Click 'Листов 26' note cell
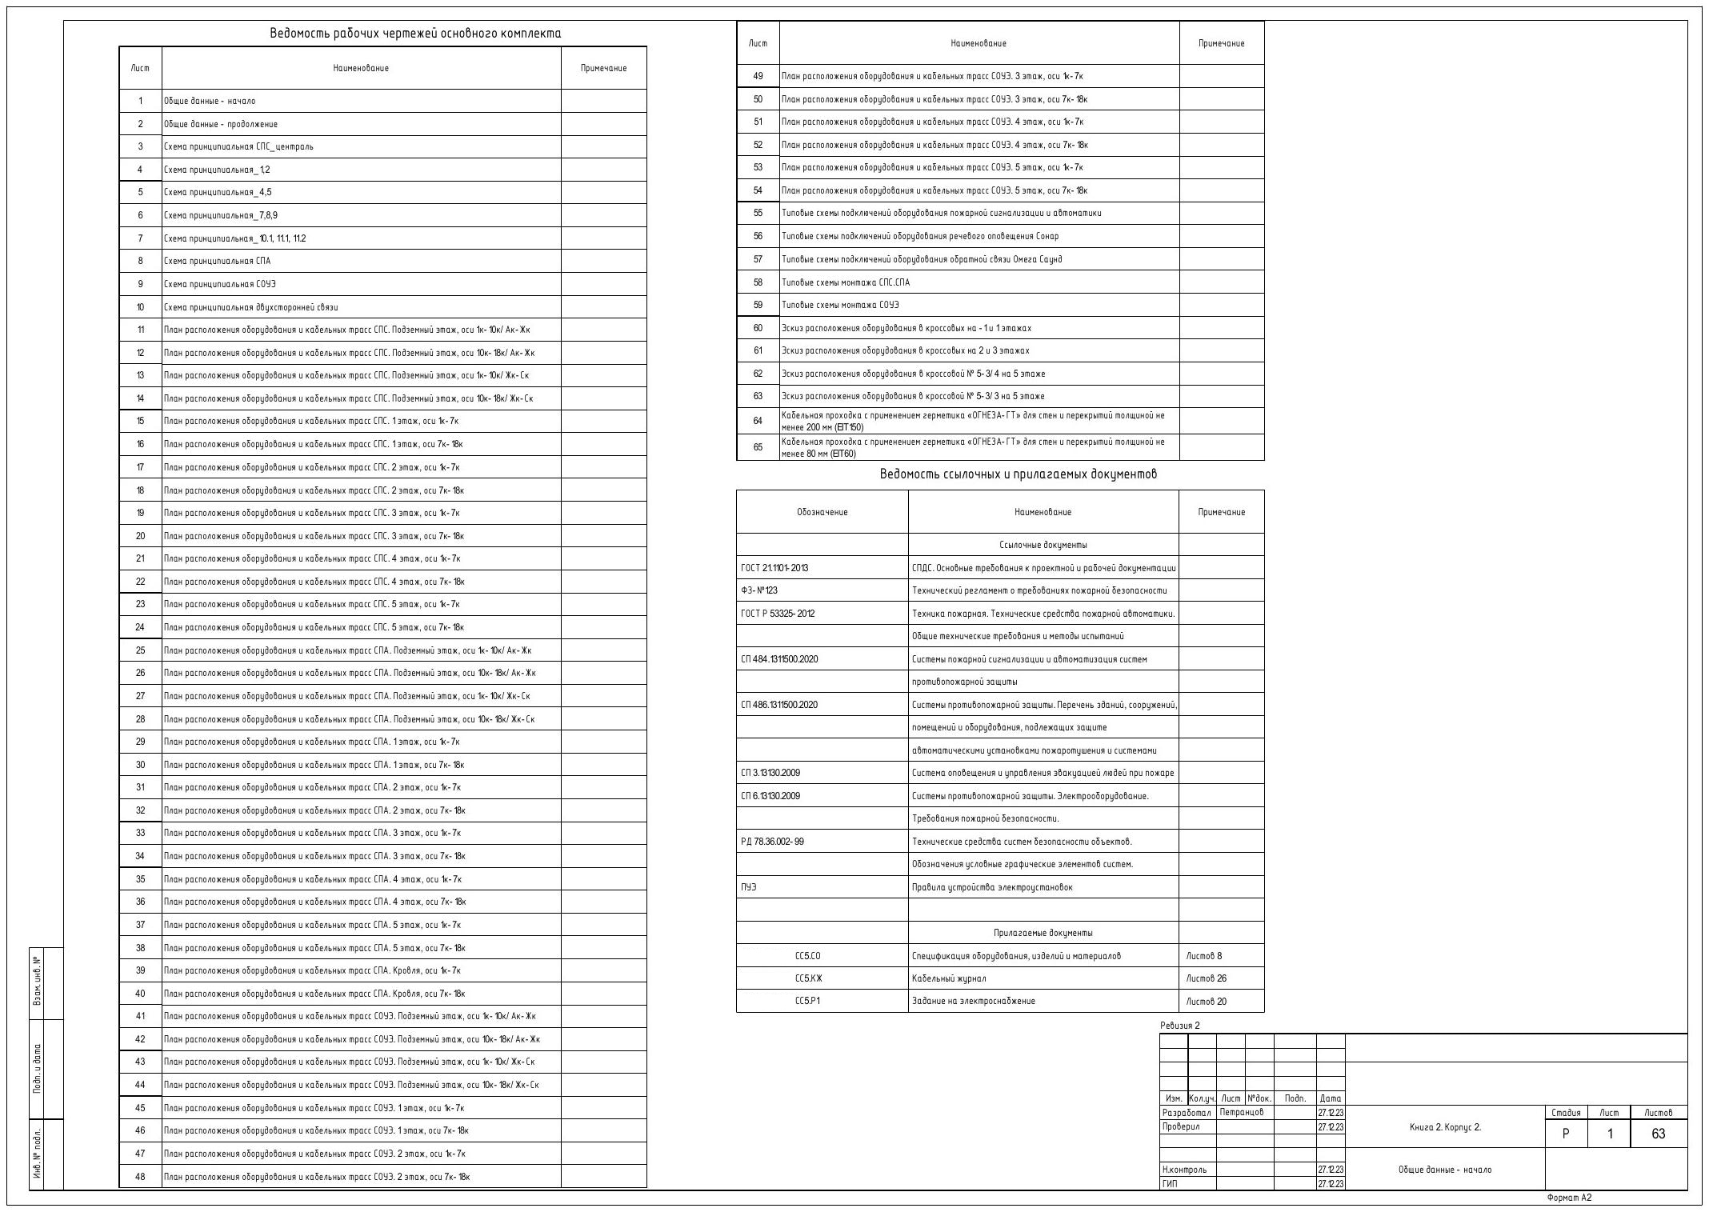Screen dimensions: 1709x1212 point(1222,978)
